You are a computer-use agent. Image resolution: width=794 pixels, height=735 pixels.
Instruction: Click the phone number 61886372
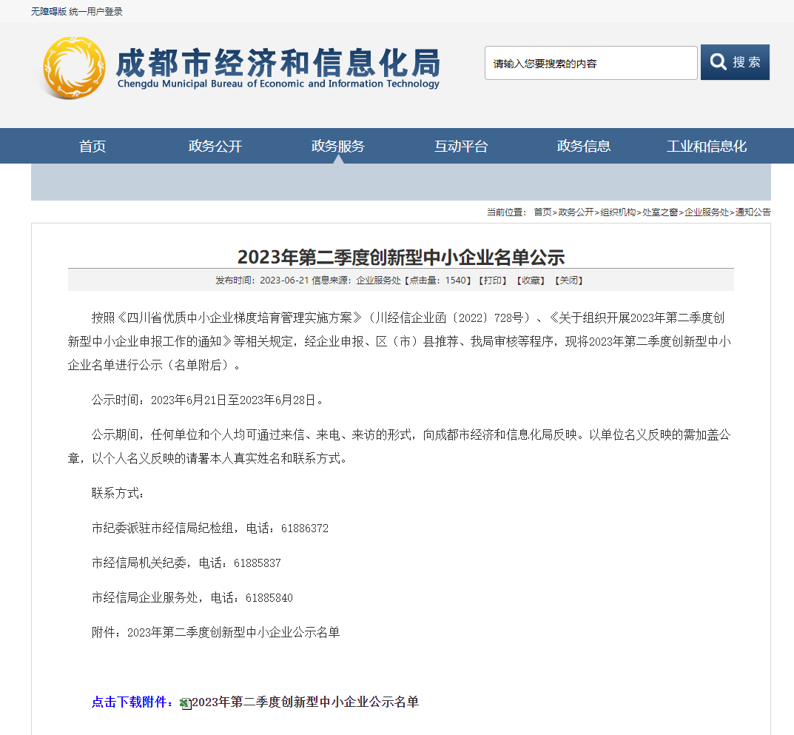pos(305,528)
